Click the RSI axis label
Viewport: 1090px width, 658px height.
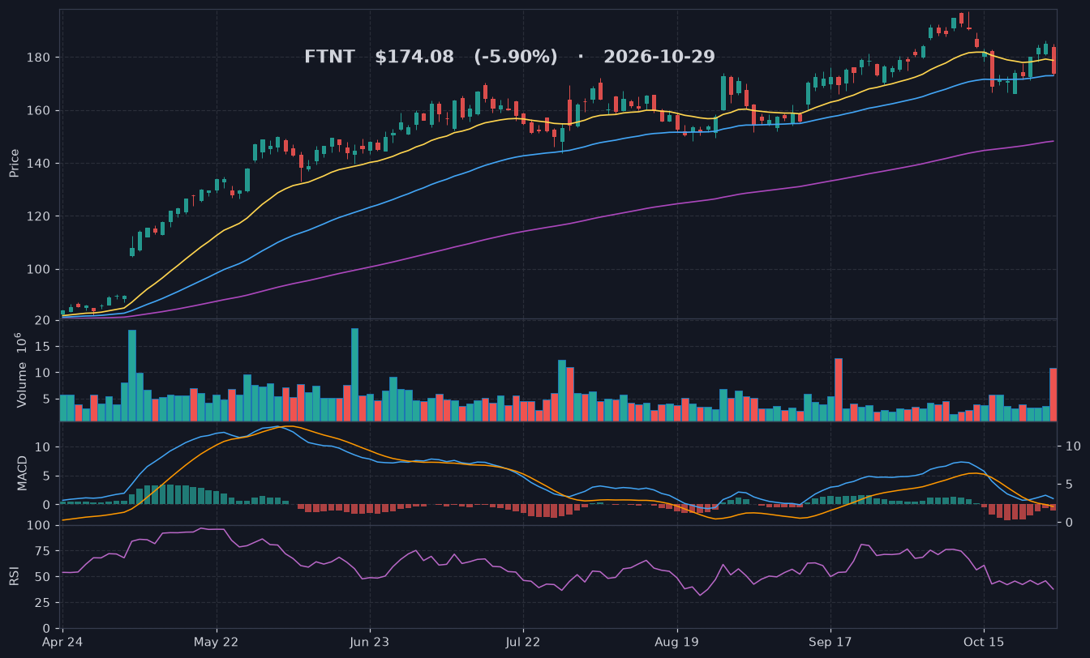pos(14,576)
